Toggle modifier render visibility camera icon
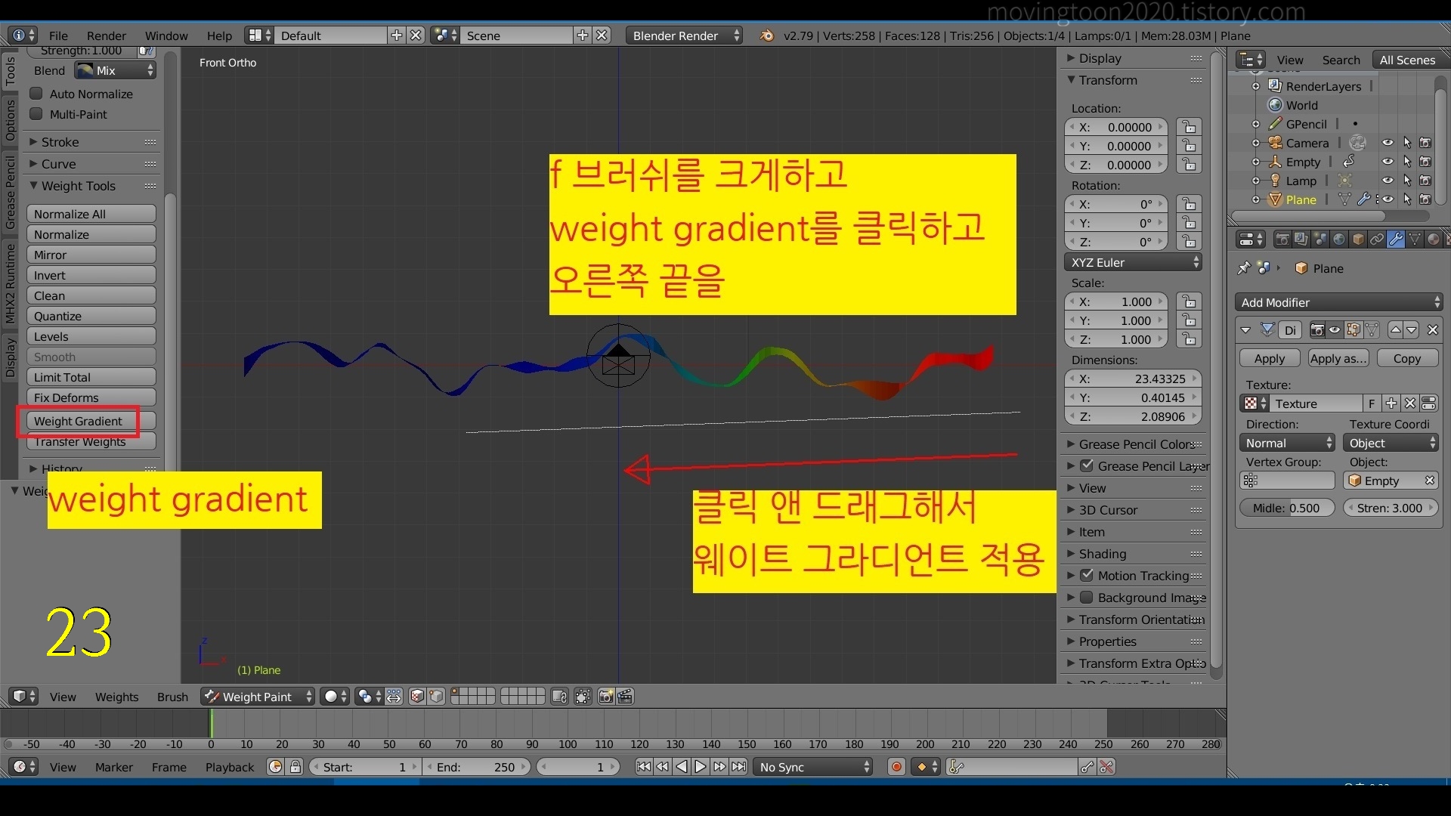This screenshot has width=1451, height=816. [1317, 329]
